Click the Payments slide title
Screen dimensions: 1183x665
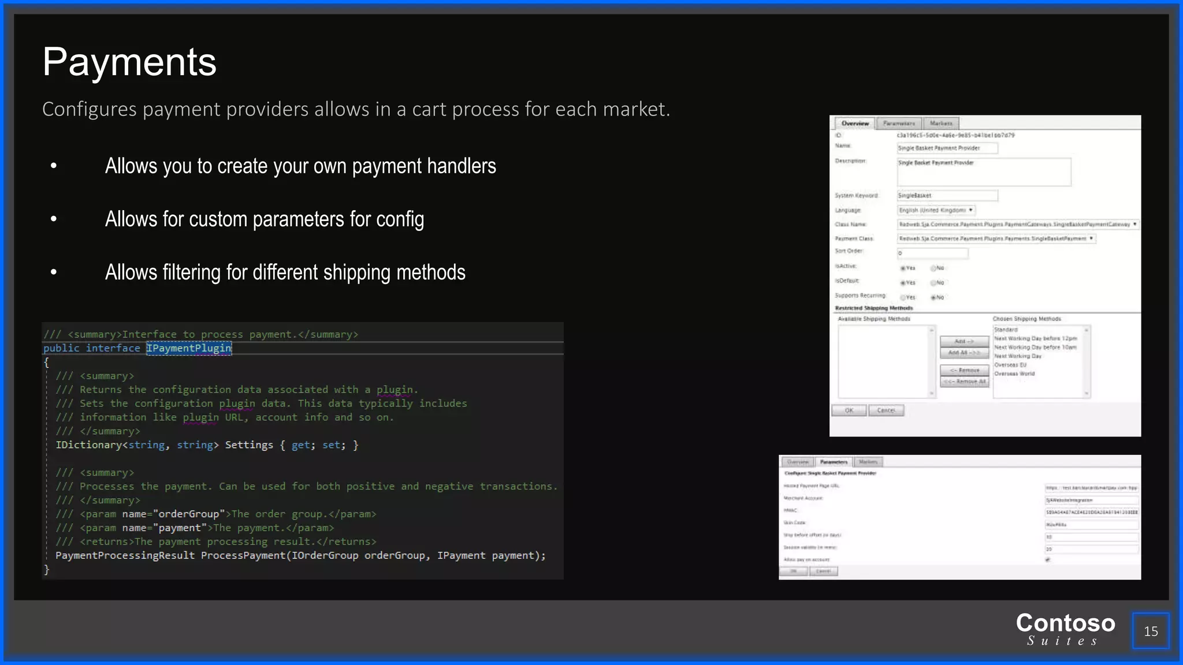pos(129,62)
